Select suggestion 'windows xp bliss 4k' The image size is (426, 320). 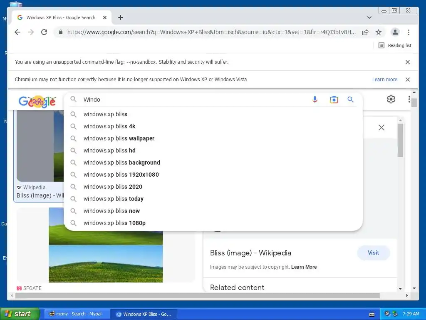click(x=213, y=126)
